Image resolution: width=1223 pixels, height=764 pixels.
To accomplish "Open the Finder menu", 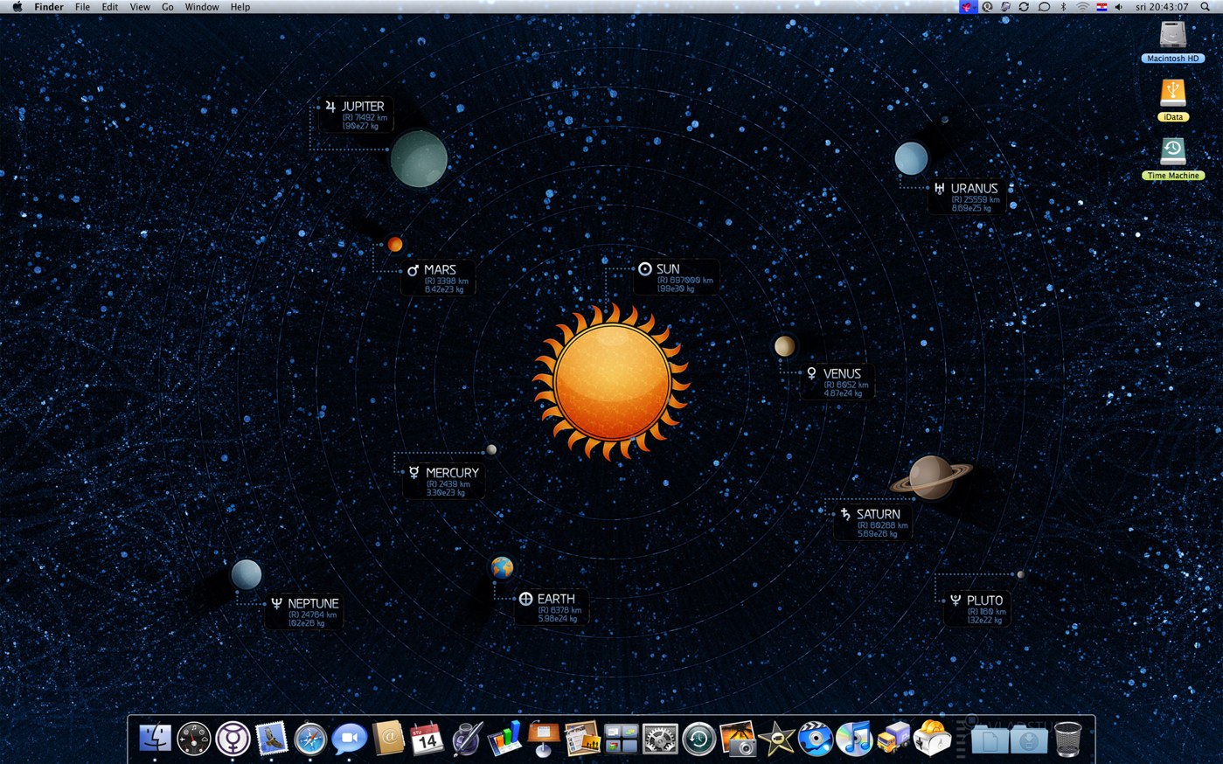I will (49, 7).
